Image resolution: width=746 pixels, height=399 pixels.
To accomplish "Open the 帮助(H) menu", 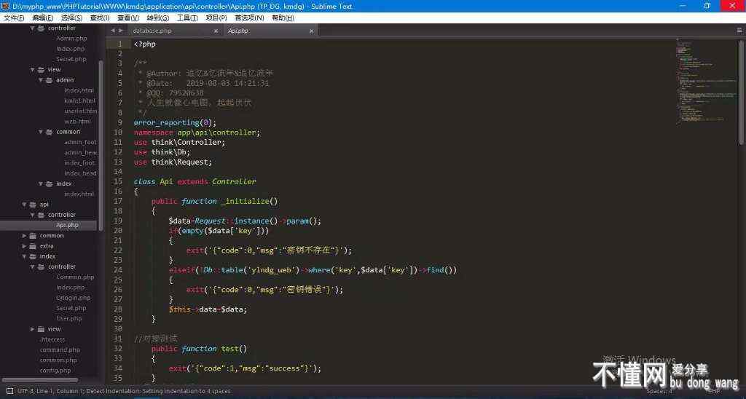I will pos(283,17).
